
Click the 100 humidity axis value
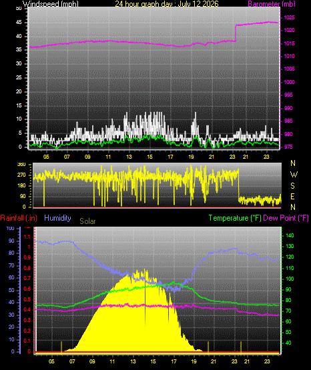coord(11,229)
